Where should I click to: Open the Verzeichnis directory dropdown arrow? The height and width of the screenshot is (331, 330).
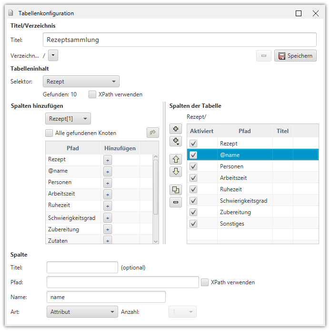tap(53, 56)
